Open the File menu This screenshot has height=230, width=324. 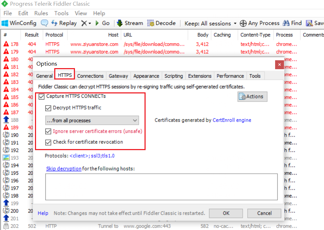[x=7, y=13]
